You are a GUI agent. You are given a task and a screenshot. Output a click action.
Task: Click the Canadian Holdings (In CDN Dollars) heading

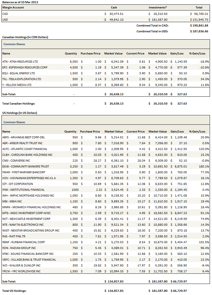pyautogui.click(x=25, y=37)
